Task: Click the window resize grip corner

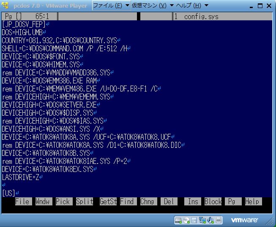Action: [269, 221]
